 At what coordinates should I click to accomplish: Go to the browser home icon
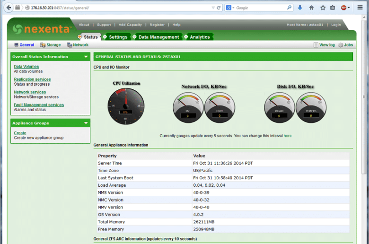click(311, 8)
